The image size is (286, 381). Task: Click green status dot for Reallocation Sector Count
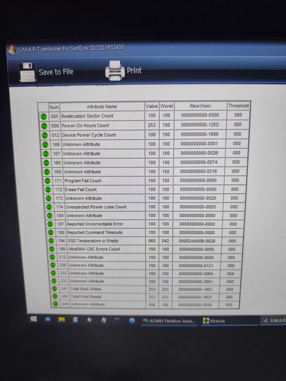click(44, 116)
